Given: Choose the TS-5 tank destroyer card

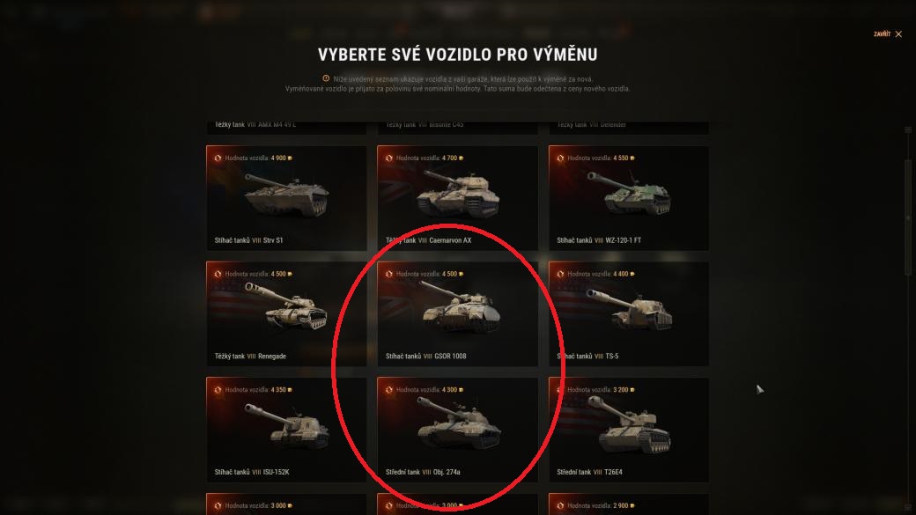Looking at the screenshot, I should tap(629, 314).
